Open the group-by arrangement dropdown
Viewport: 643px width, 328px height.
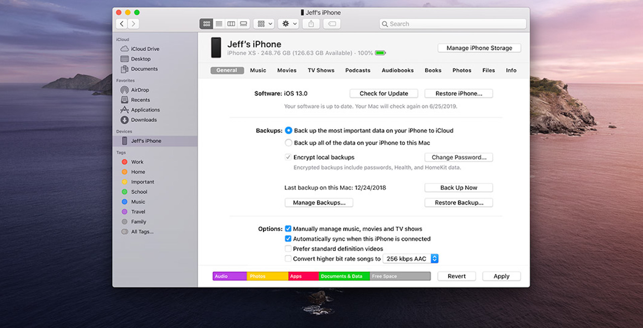click(264, 24)
